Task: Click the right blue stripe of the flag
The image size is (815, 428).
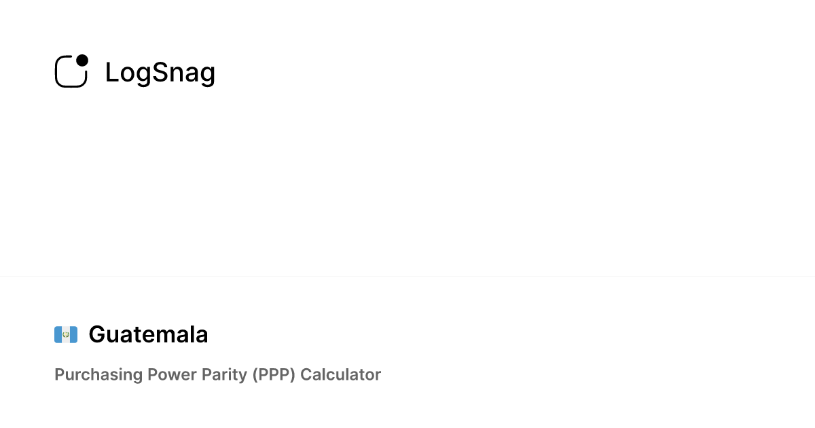Action: click(74, 334)
